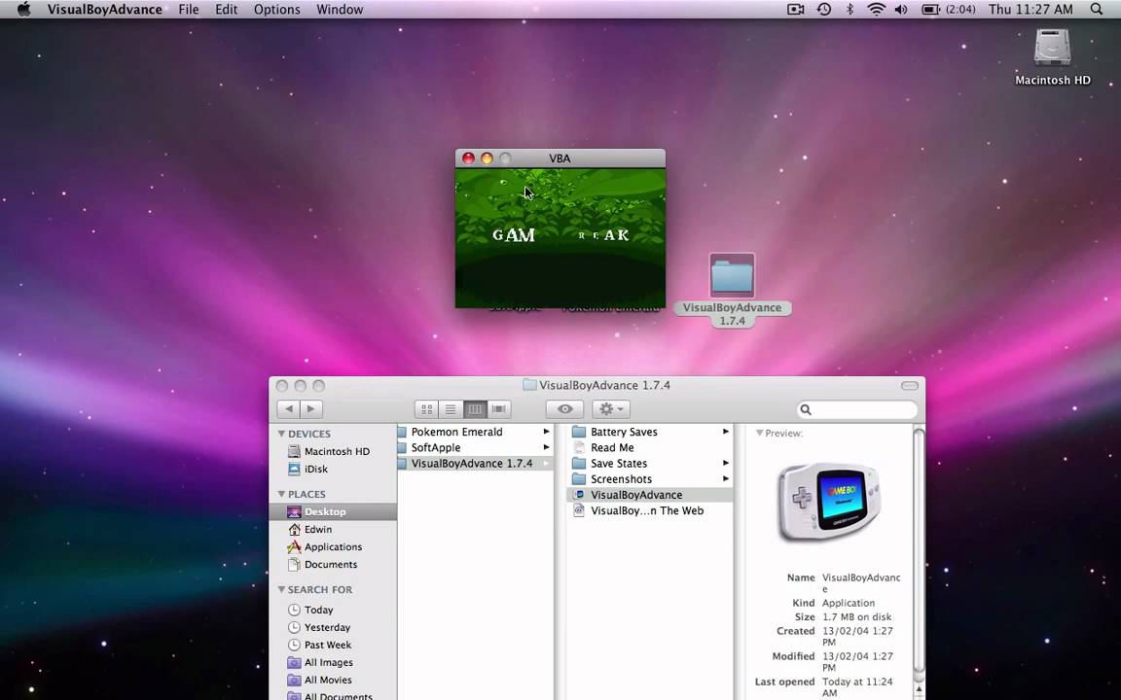The height and width of the screenshot is (700, 1121).
Task: Expand Battery Saves folder arrow
Action: 726,432
